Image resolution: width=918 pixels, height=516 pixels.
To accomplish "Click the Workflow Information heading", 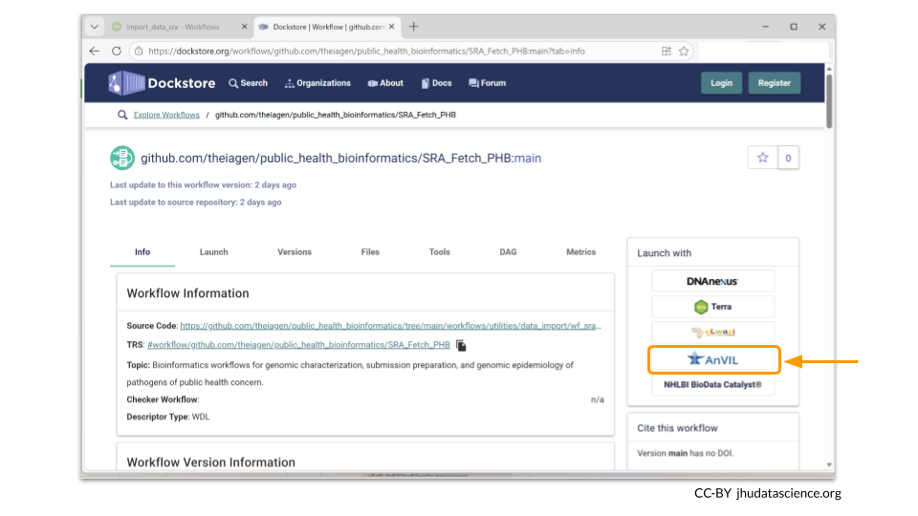I will tap(188, 293).
